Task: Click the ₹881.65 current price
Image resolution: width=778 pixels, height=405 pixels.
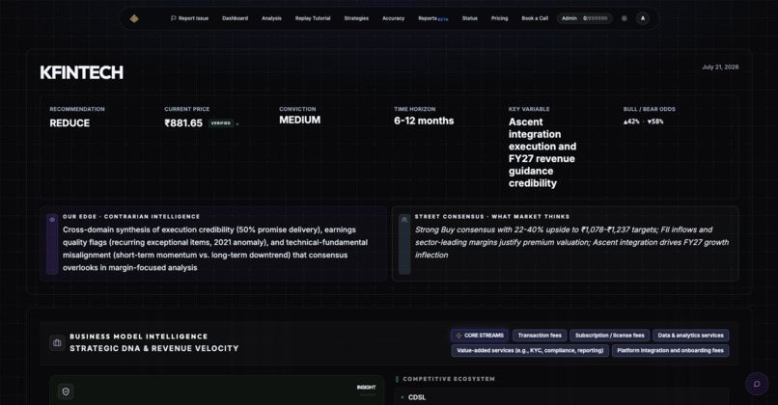Action: click(x=183, y=122)
